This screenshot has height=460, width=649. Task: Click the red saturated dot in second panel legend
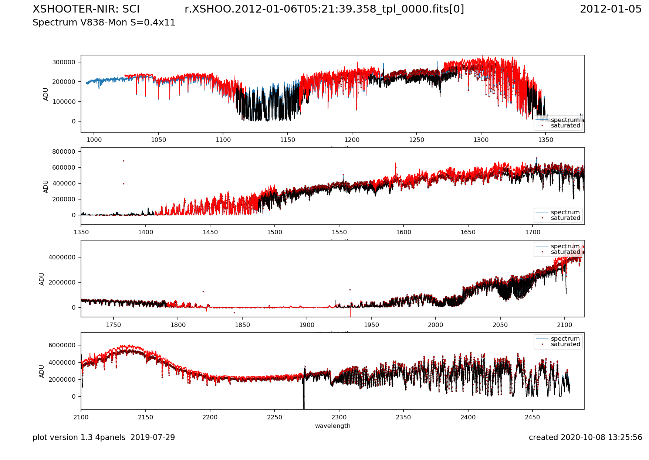coord(542,218)
